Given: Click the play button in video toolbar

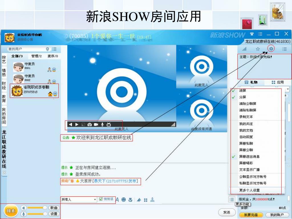Looking at the screenshot, I should click(x=77, y=124).
